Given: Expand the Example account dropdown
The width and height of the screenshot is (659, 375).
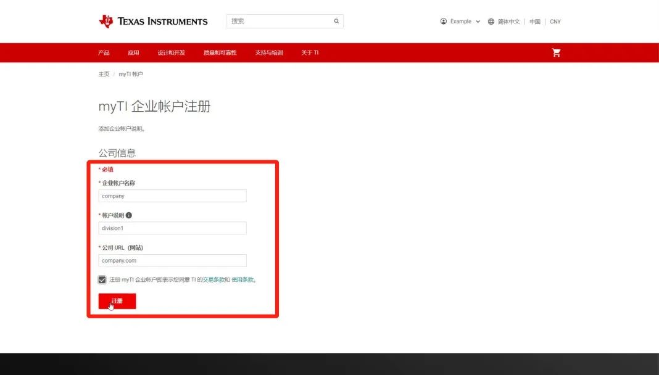Looking at the screenshot, I should click(478, 22).
